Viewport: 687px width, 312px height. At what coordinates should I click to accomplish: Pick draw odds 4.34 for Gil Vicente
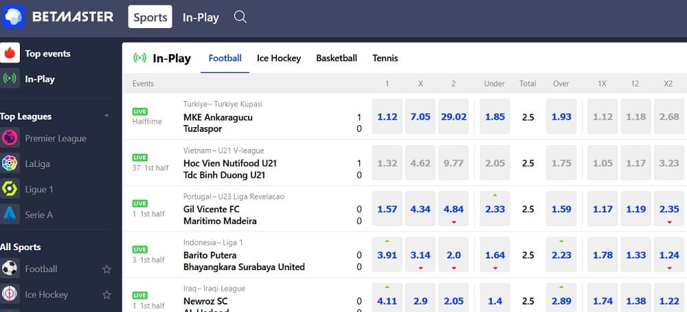point(420,209)
